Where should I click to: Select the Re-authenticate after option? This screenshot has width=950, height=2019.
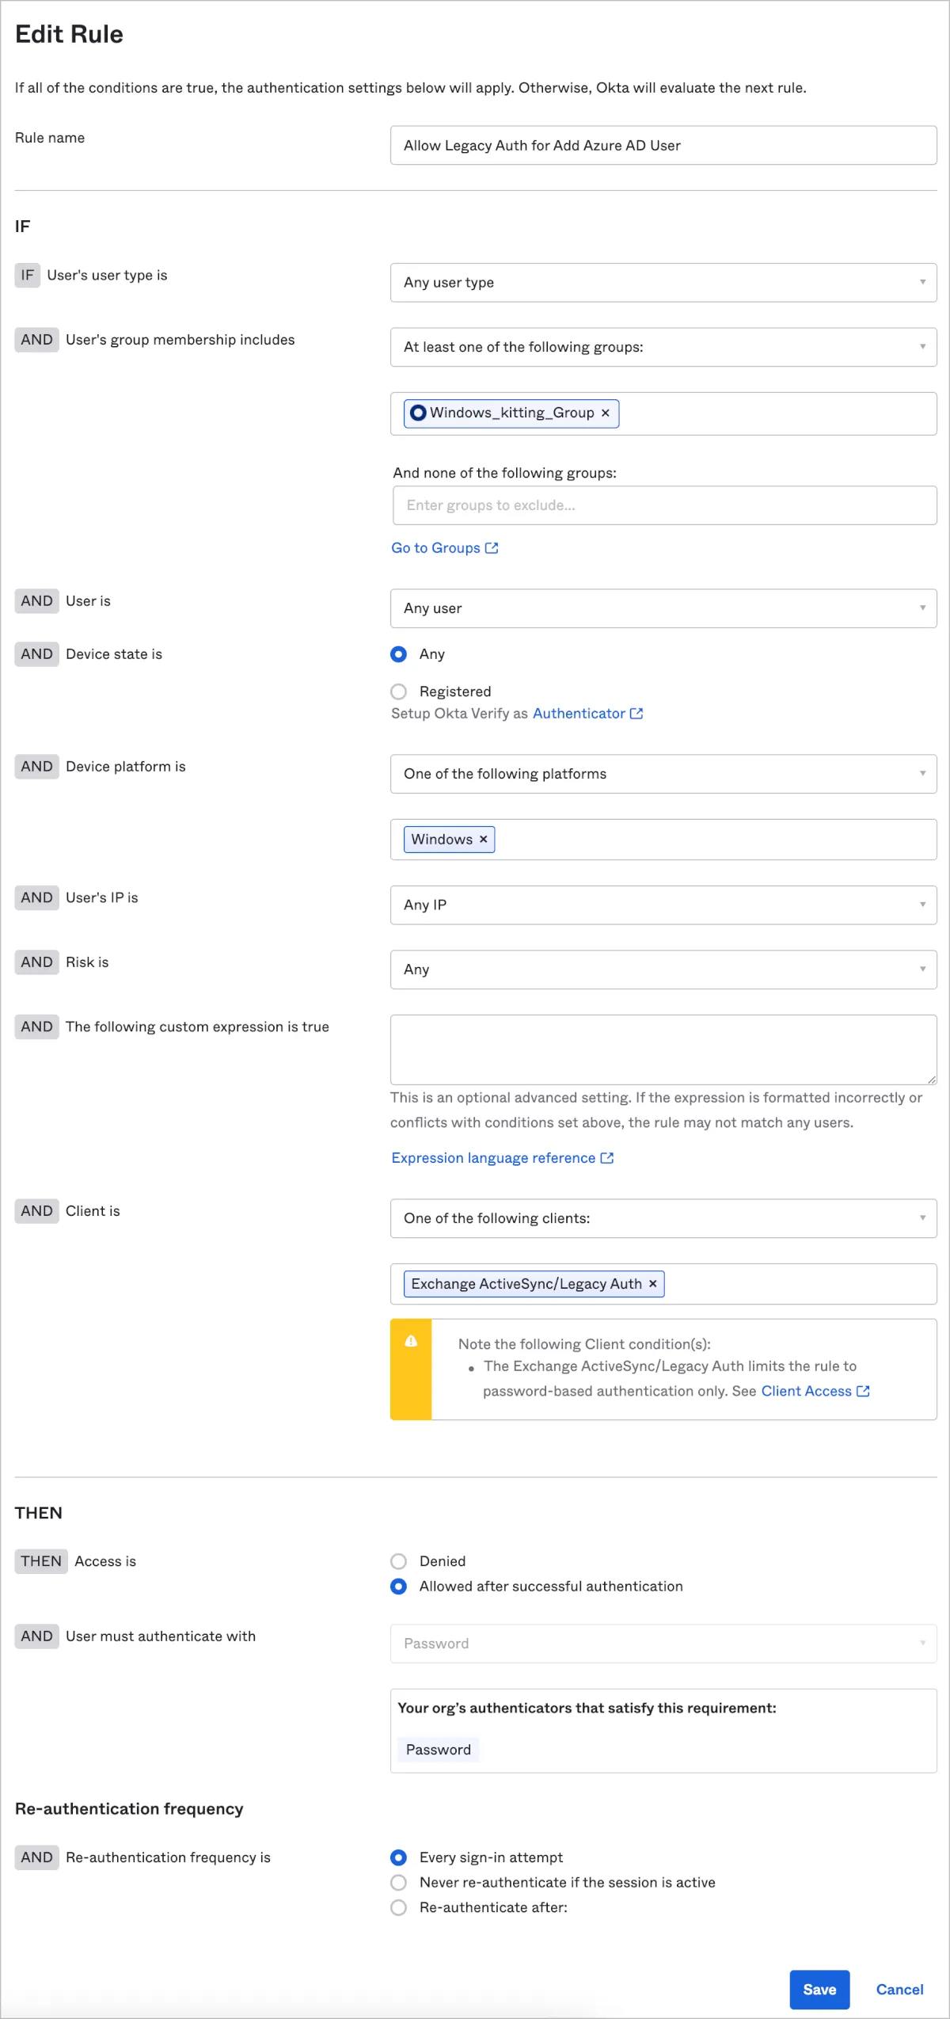(399, 1907)
